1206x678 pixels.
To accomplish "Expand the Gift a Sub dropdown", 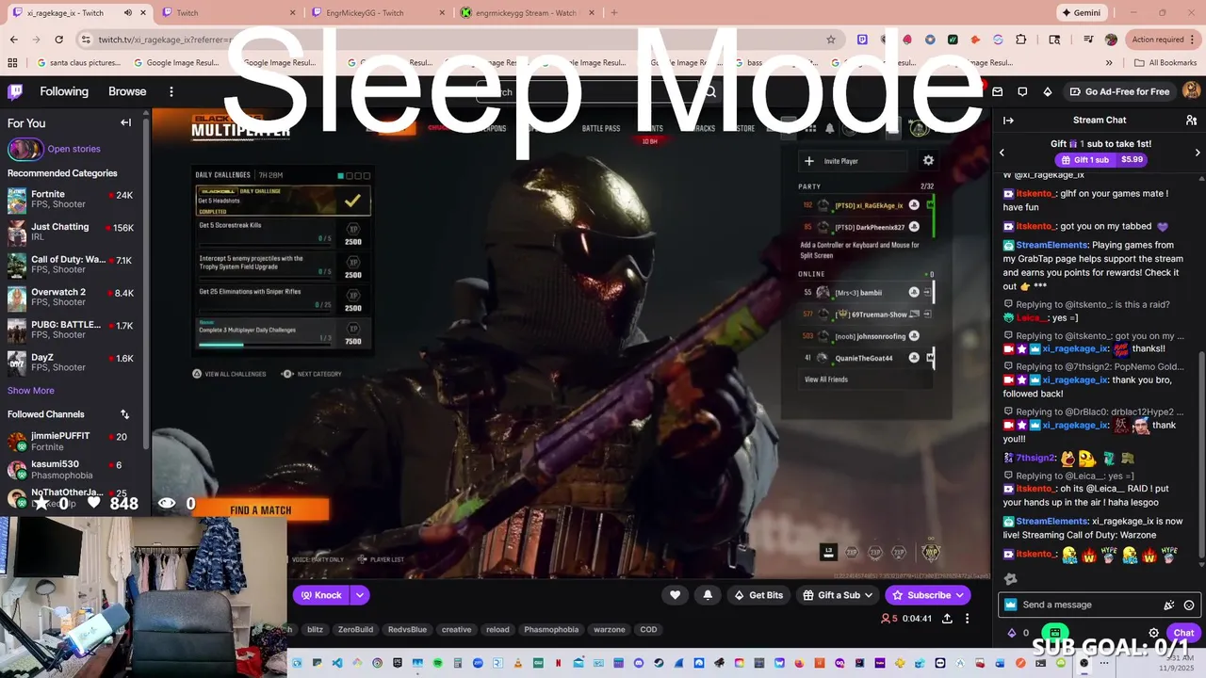I will [868, 595].
